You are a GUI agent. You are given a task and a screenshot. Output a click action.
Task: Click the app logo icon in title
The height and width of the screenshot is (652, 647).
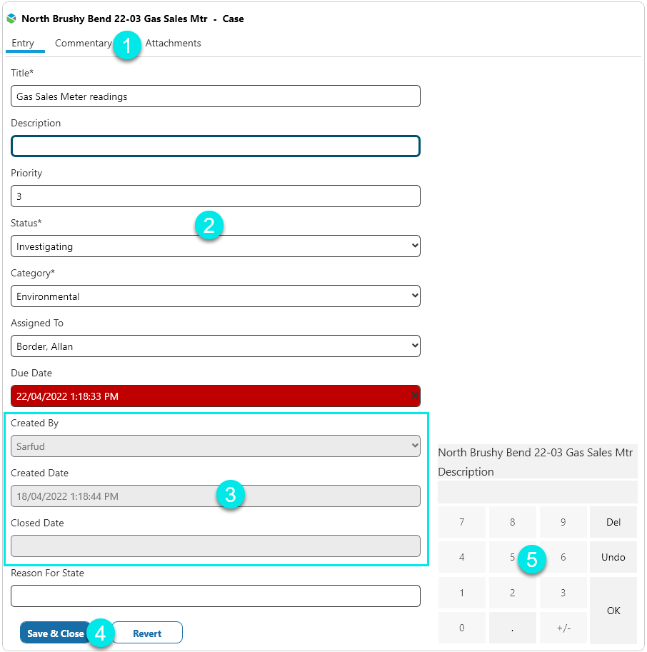tap(11, 19)
